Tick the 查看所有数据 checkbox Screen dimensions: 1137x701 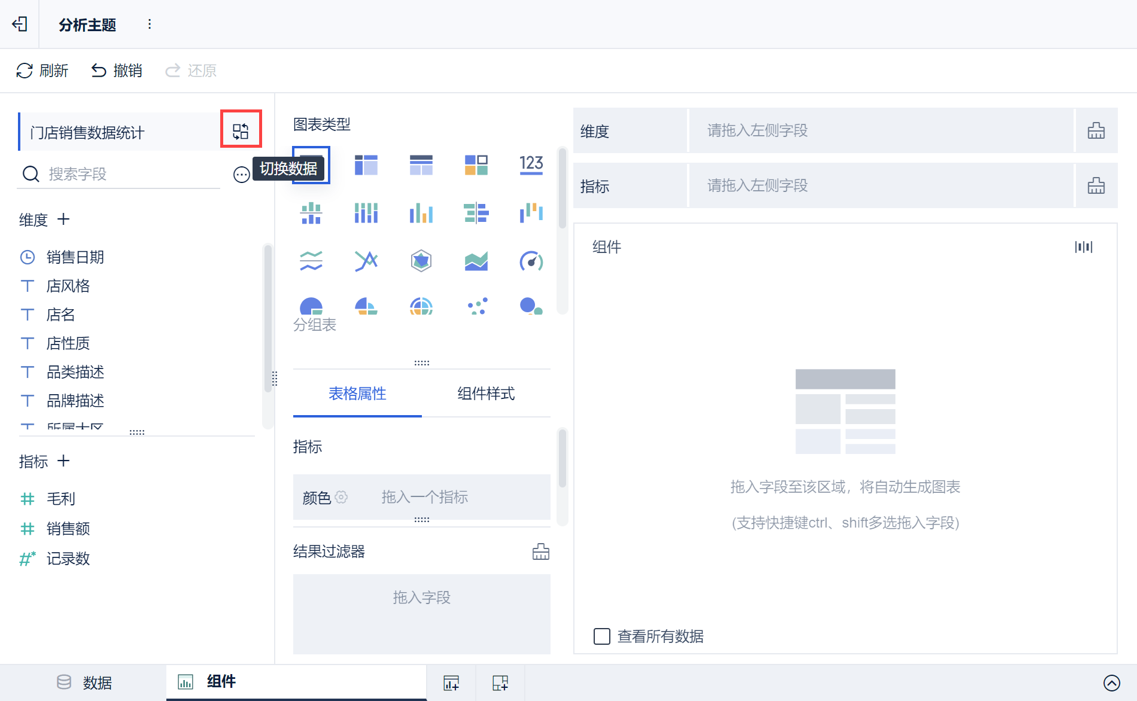coord(602,636)
